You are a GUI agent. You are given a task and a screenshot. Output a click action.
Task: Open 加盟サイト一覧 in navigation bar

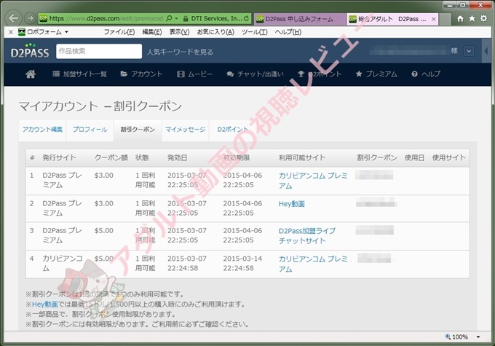click(79, 74)
